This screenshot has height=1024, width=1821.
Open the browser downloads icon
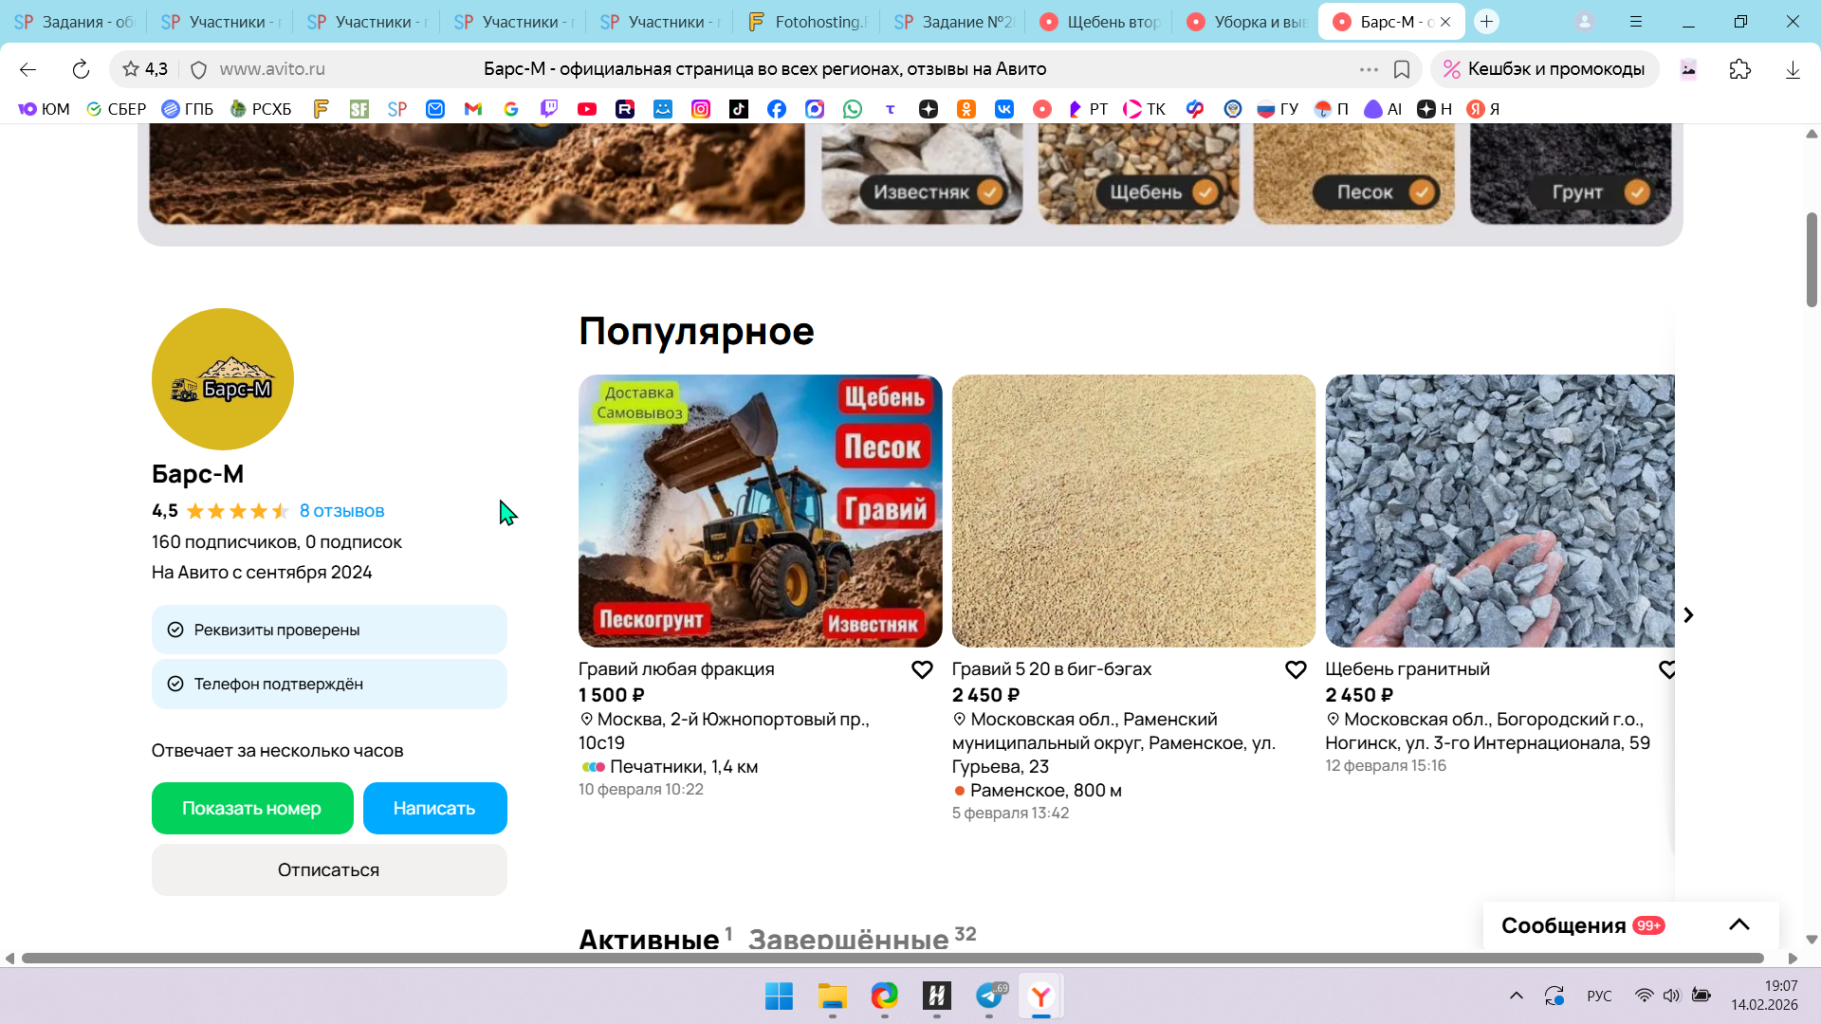point(1792,69)
